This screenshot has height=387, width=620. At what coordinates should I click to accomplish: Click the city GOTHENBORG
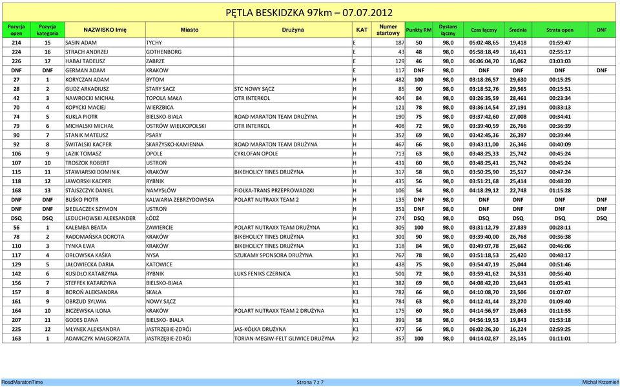(163, 52)
